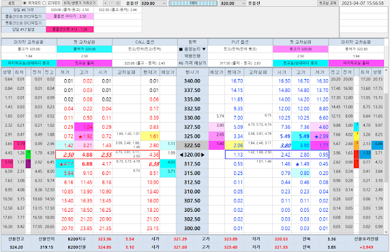Click K200선물 value 324.85
This screenshot has width=390, height=252.
coord(104,247)
